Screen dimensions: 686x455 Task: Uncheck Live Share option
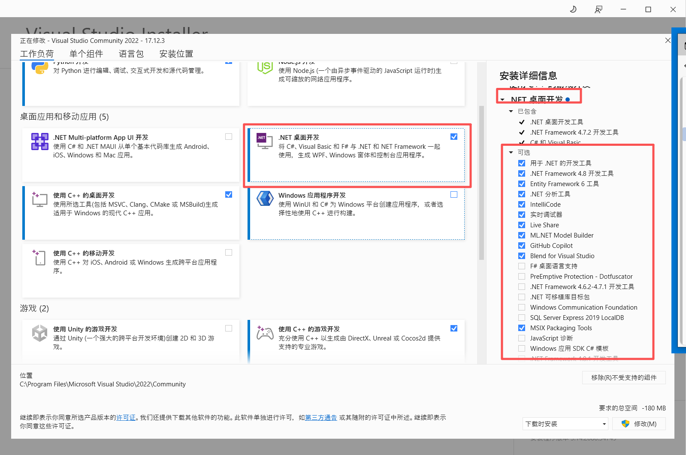522,225
